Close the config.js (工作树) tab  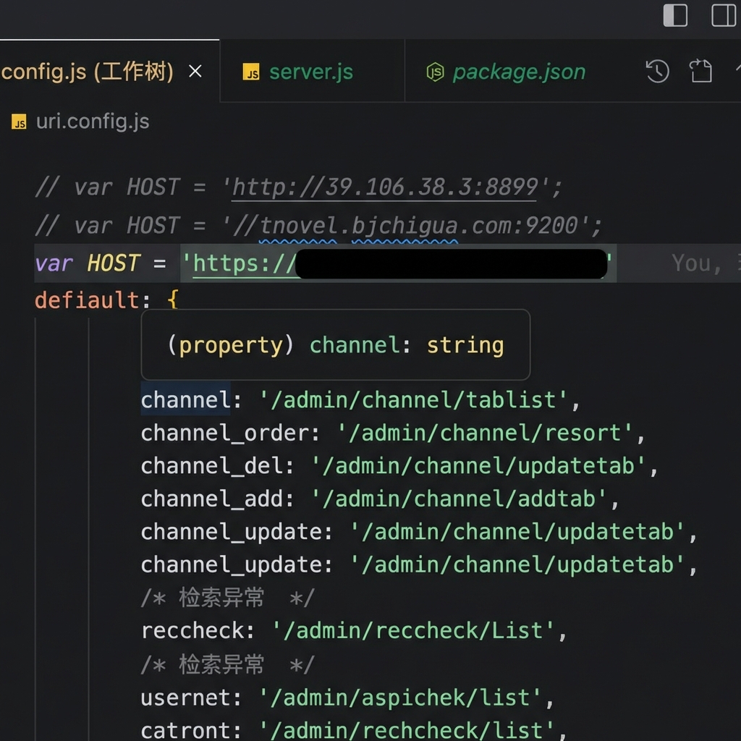[x=195, y=72]
